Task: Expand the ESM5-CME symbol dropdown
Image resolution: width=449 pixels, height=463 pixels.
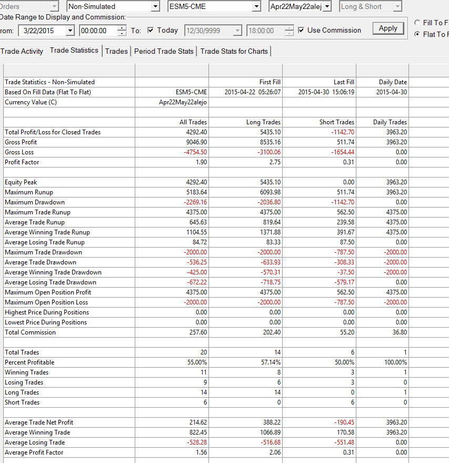Action: click(257, 6)
